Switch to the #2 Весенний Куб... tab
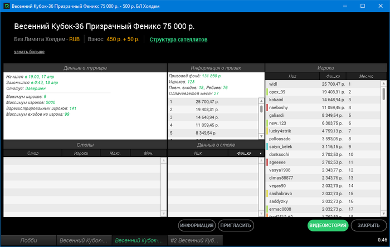The image size is (390, 247). point(195,240)
